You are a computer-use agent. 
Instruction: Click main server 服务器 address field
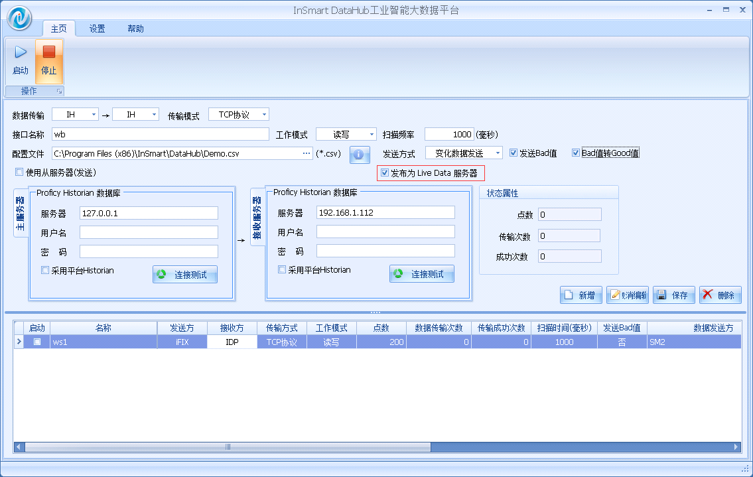[x=149, y=213]
